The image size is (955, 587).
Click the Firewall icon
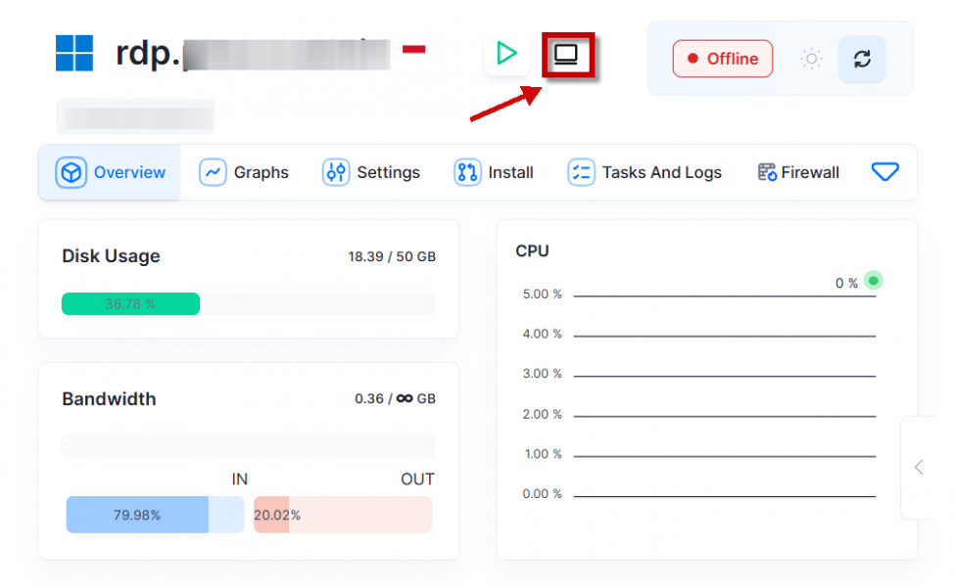tap(767, 172)
